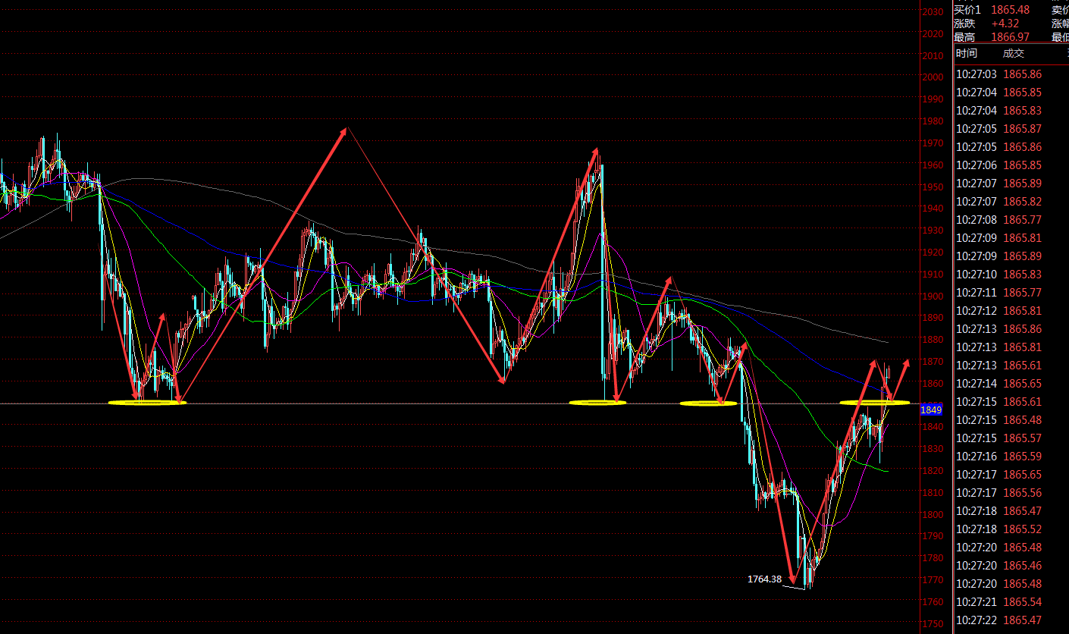Image resolution: width=1069 pixels, height=634 pixels.
Task: Select the 10:27:03 tick row
Action: (1011, 74)
